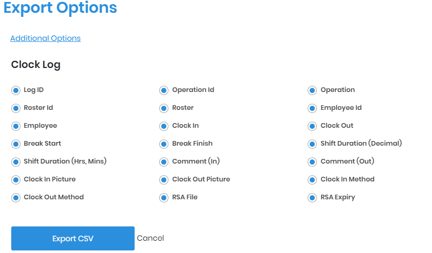The image size is (432, 253).
Task: Toggle the RSA Expiry field
Action: coord(312,198)
